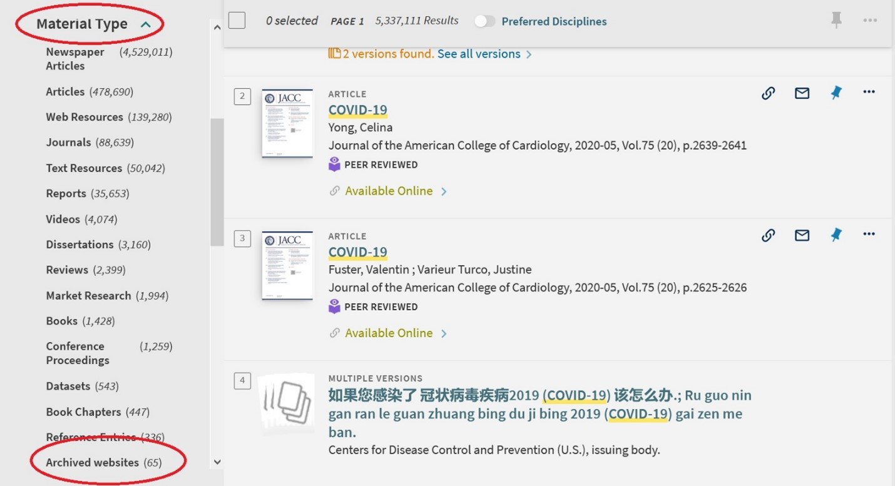Open the ellipsis actions for Fuster's article
This screenshot has height=486, width=895.
tap(869, 234)
